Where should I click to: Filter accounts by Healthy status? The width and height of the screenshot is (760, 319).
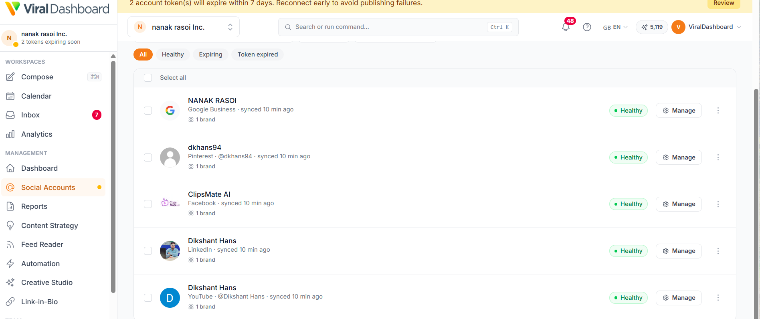click(173, 55)
